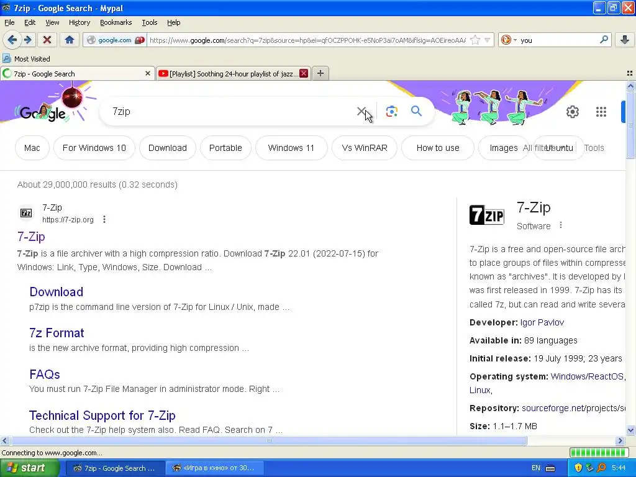636x477 pixels.
Task: Switch to the Игра в кино taskbar window
Action: tap(215, 468)
